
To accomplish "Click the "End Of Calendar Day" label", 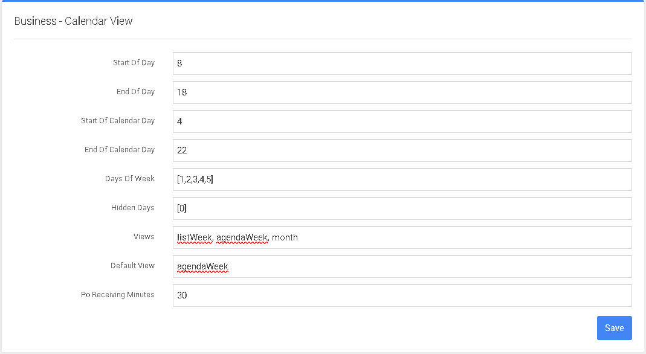I will tap(120, 150).
